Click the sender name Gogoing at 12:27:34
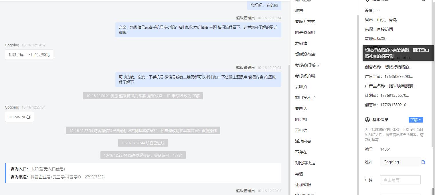 (12, 107)
